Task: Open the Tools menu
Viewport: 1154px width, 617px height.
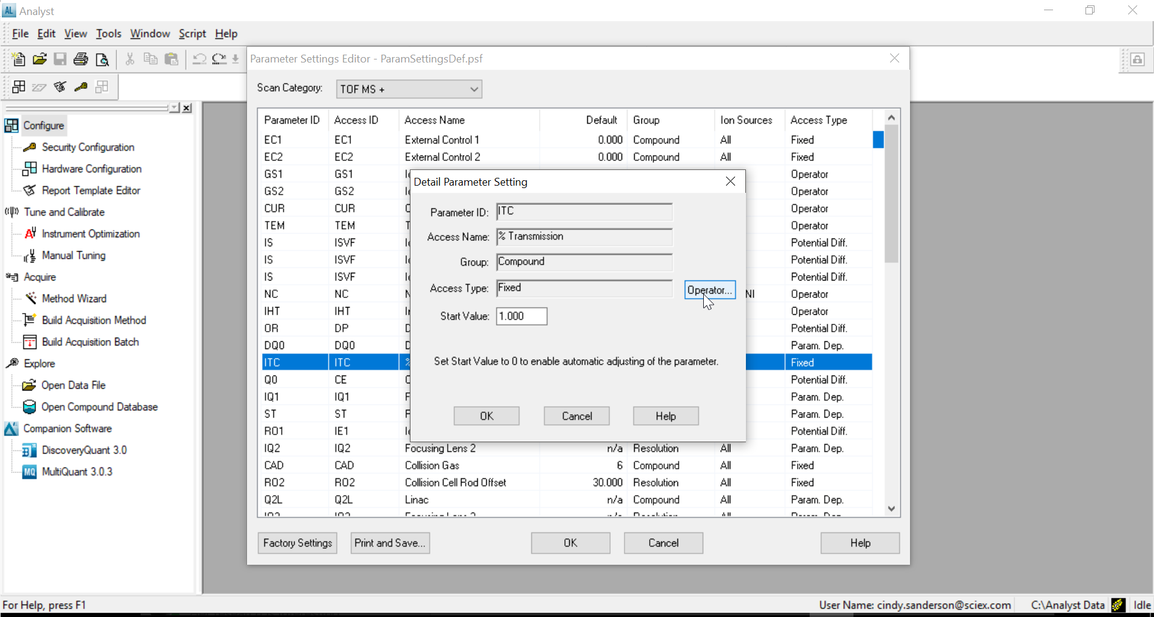Action: click(x=108, y=34)
